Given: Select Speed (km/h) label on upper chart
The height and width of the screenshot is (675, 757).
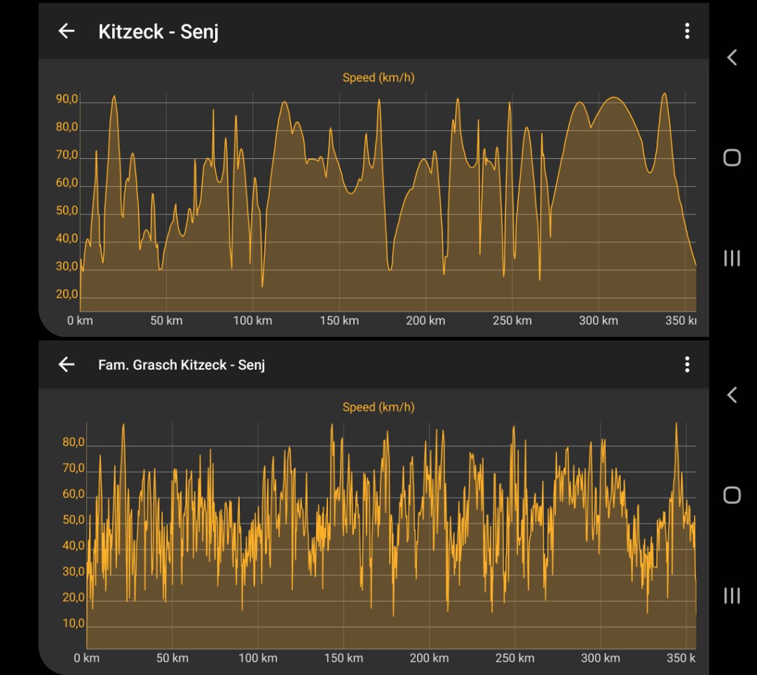Looking at the screenshot, I should pos(378,78).
